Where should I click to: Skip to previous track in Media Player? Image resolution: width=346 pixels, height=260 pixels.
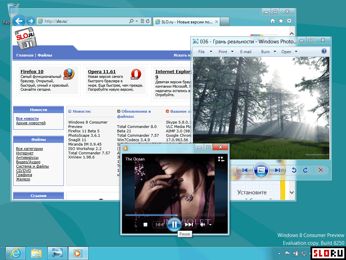(160, 225)
